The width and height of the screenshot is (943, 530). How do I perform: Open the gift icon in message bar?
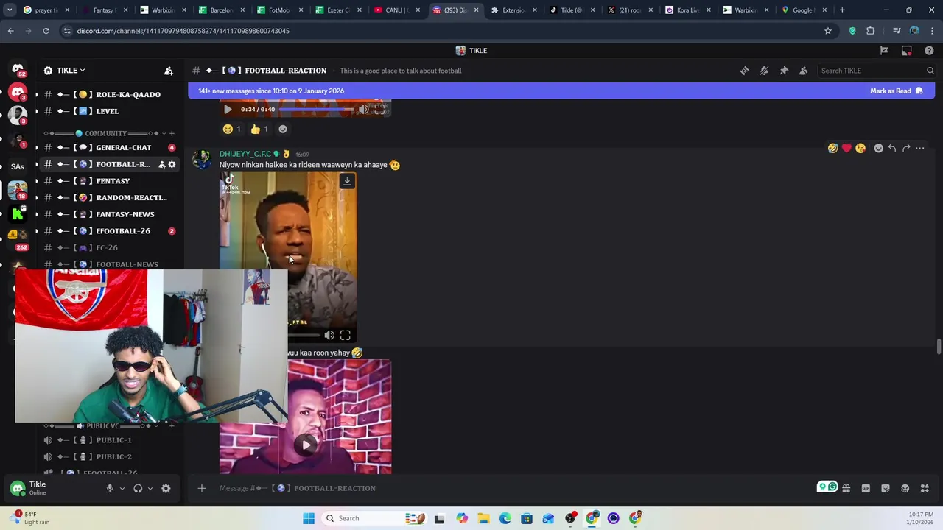[846, 488]
